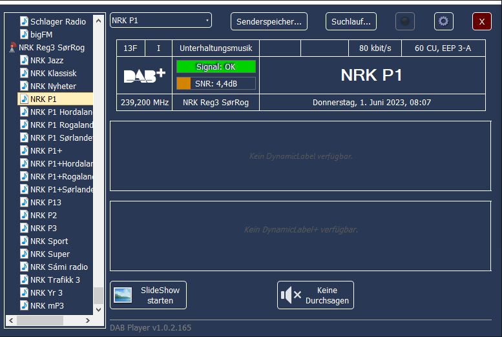Click the SlideShow picture icon

(x=123, y=295)
